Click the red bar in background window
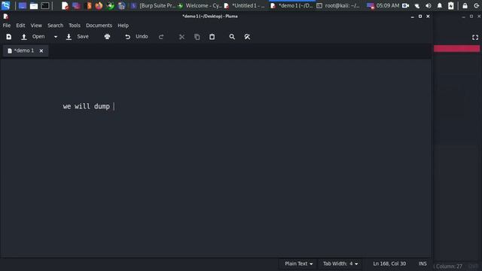This screenshot has width=482, height=271. (x=456, y=48)
